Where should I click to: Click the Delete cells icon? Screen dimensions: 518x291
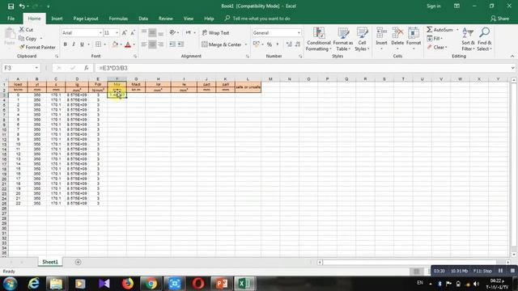click(397, 33)
